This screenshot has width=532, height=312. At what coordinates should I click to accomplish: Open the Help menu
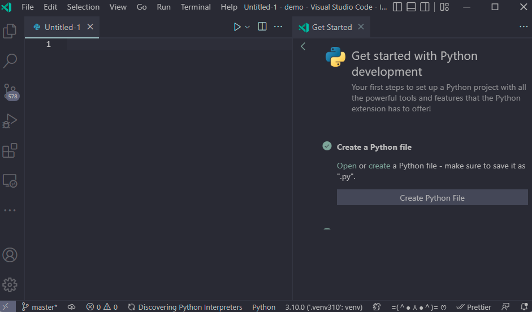228,7
